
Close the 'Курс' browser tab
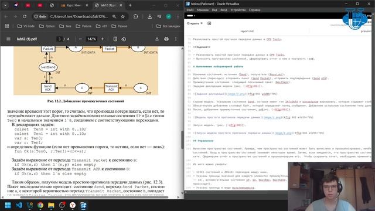[x=87, y=5]
